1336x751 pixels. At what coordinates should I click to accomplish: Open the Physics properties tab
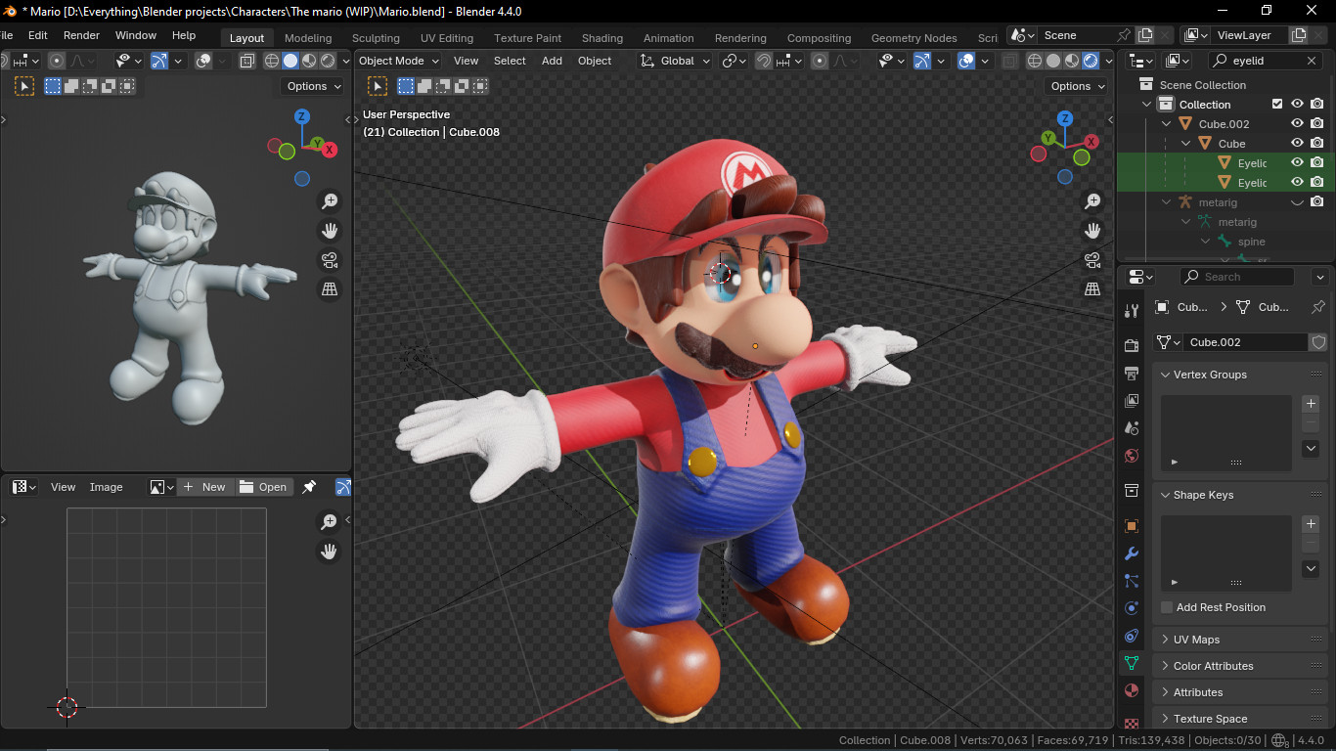1132,607
